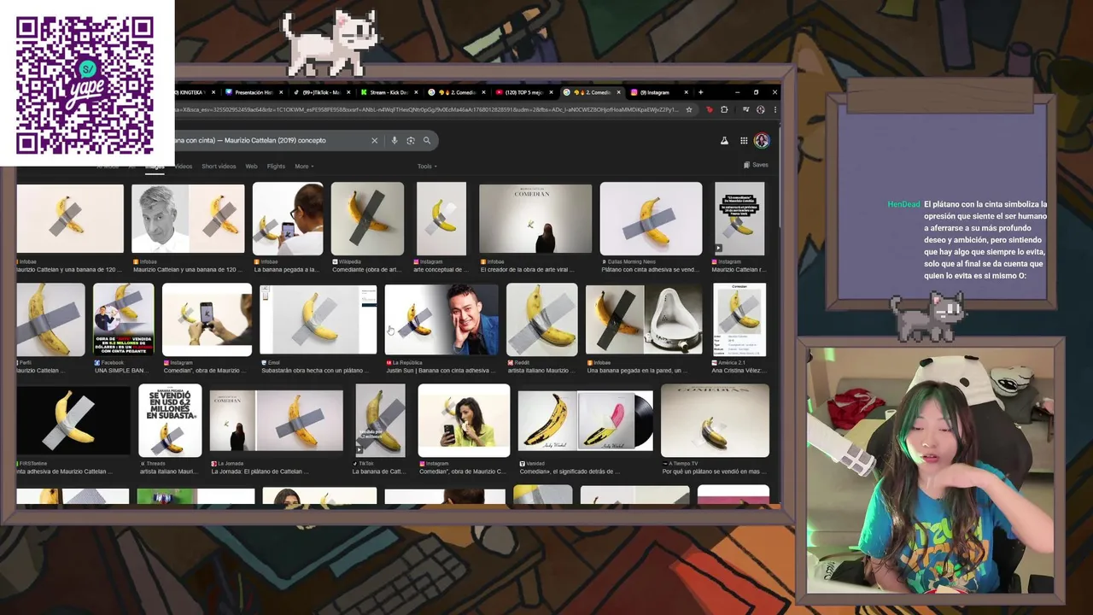Bookmark this page with star icon
The width and height of the screenshot is (1093, 615).
[x=688, y=109]
